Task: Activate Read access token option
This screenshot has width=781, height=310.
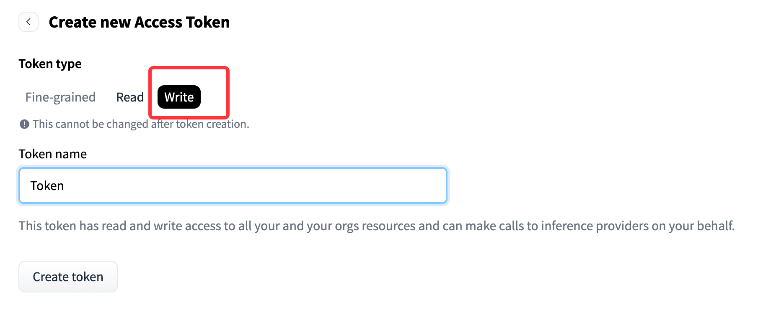Action: pyautogui.click(x=130, y=97)
